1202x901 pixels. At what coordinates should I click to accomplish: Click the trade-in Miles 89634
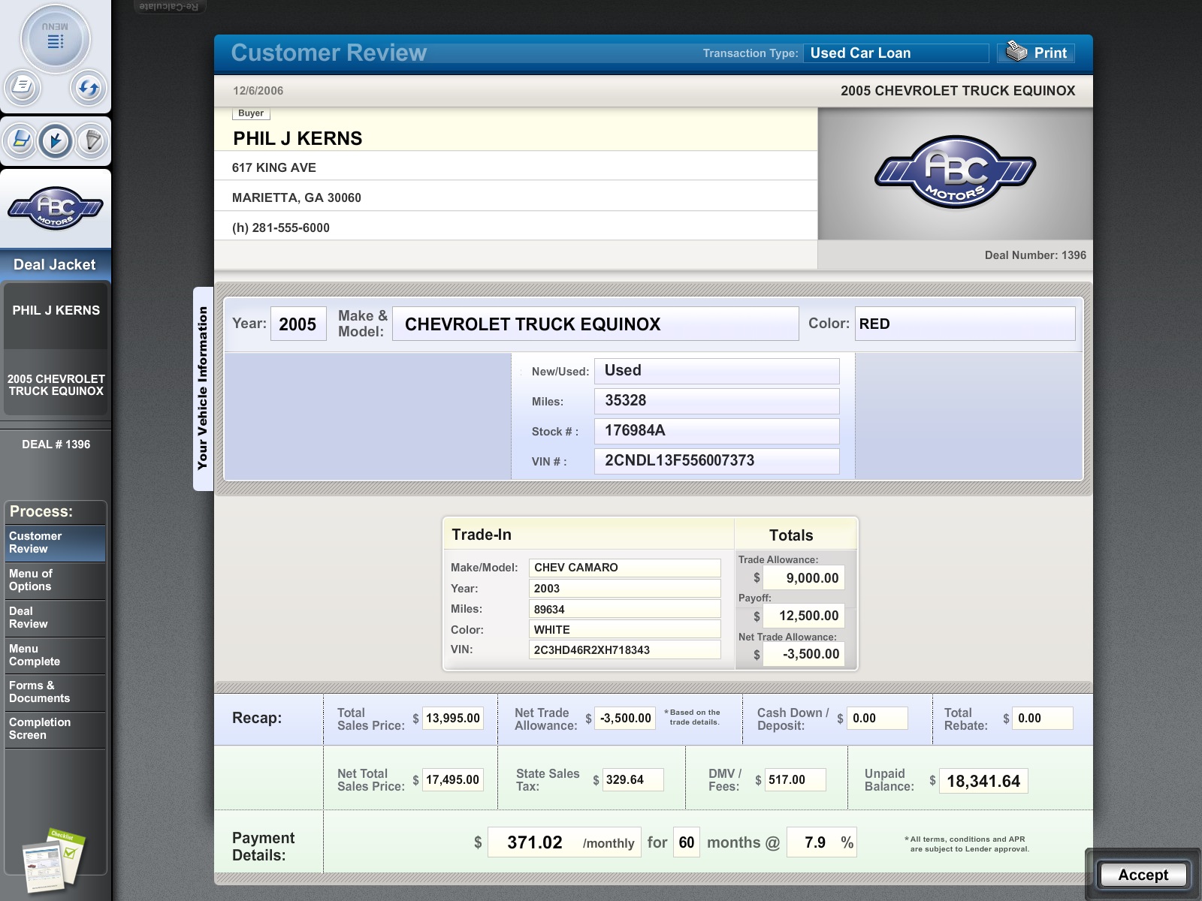(624, 609)
